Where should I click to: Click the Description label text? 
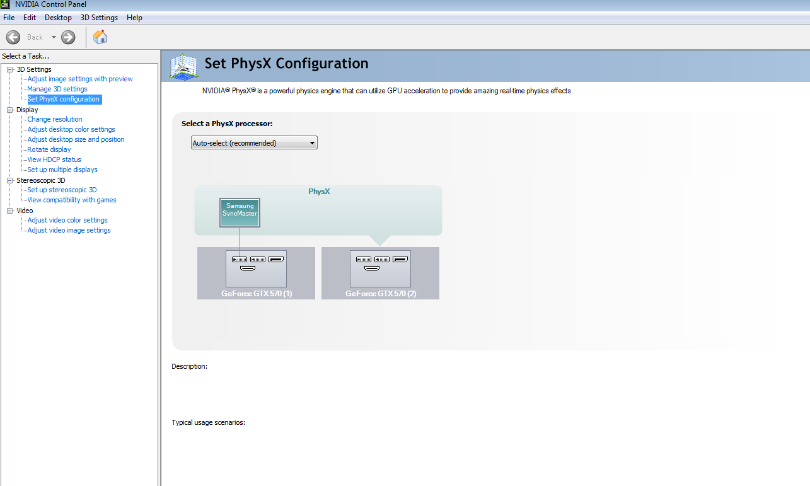click(189, 366)
